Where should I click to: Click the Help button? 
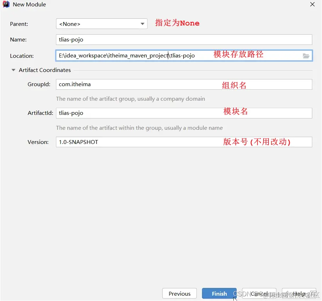tap(299, 294)
